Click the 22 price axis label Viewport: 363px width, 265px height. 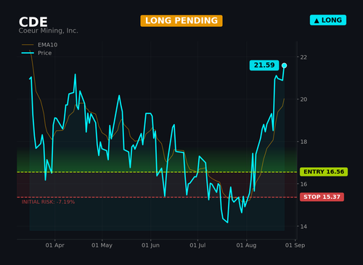pos(303,57)
